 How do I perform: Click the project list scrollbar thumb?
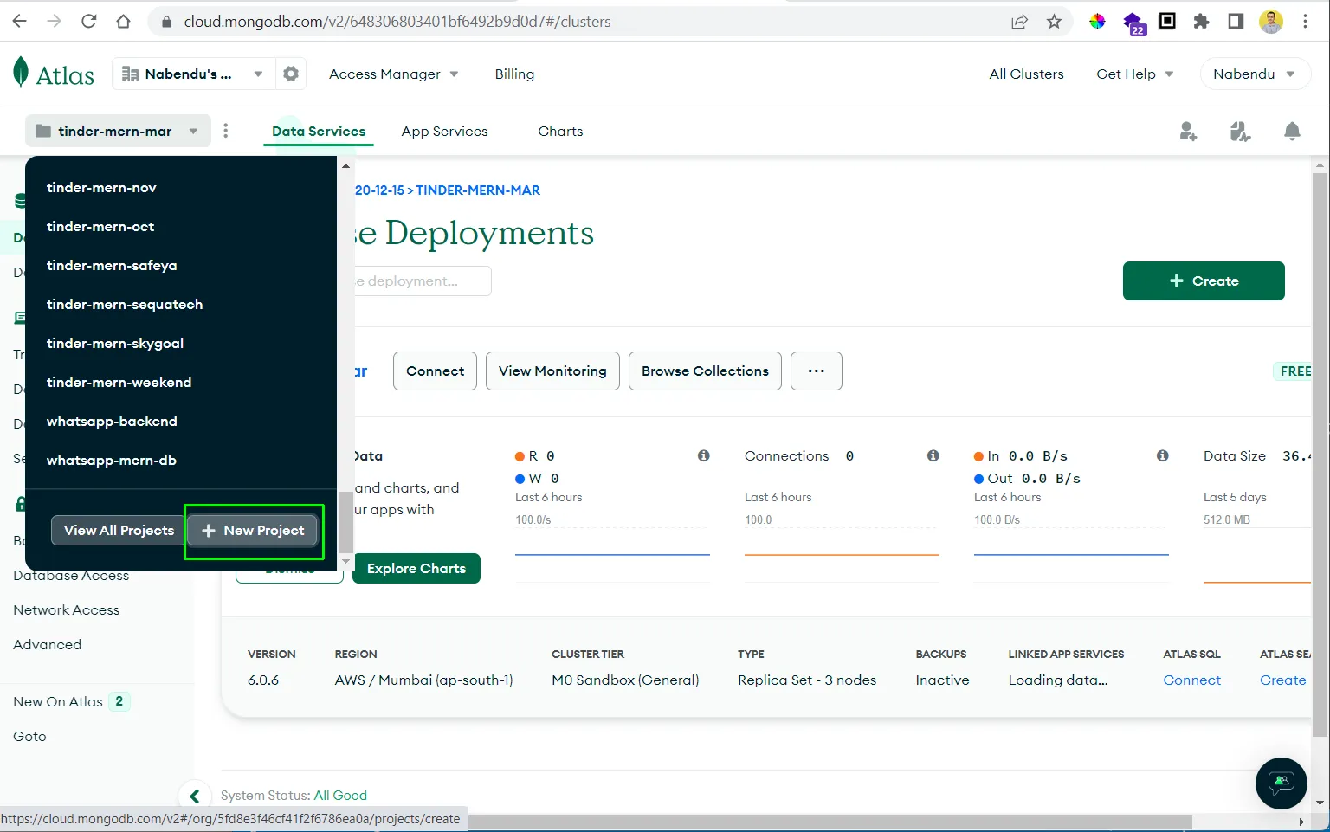[345, 521]
